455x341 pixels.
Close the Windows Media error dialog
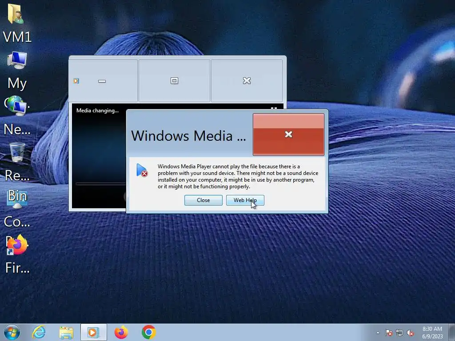tap(288, 134)
